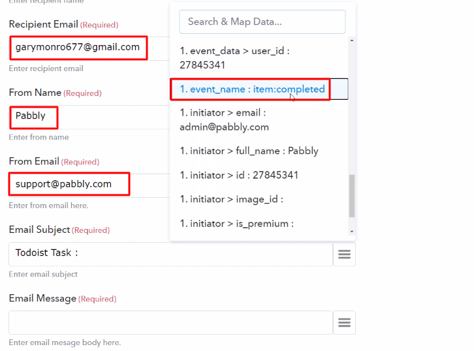474x351 pixels.
Task: Click the From Email input field
Action: [x=89, y=185]
